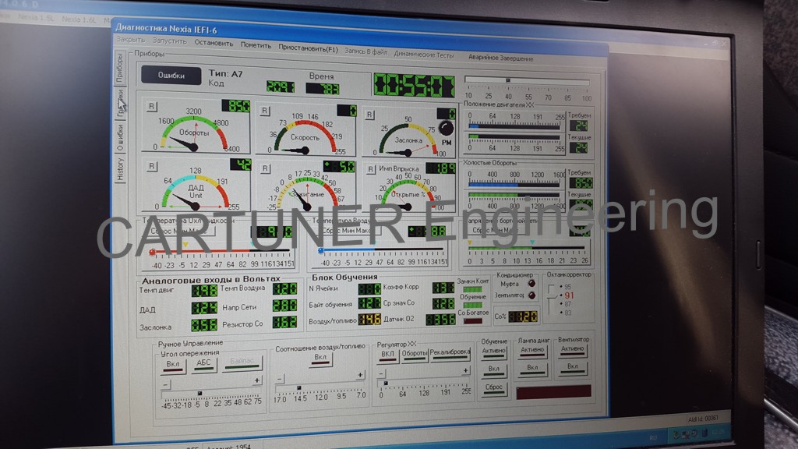Click R button on the ДАД Unit gauge
The height and width of the screenshot is (449, 798).
pos(152,166)
